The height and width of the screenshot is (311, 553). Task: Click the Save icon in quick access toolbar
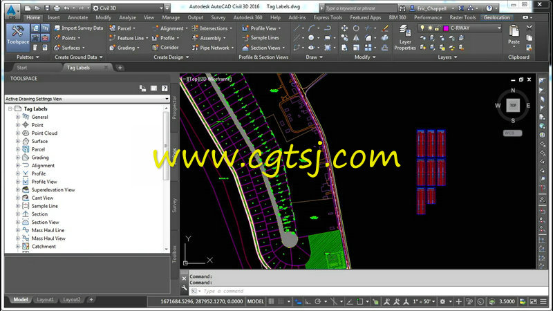pyautogui.click(x=46, y=8)
